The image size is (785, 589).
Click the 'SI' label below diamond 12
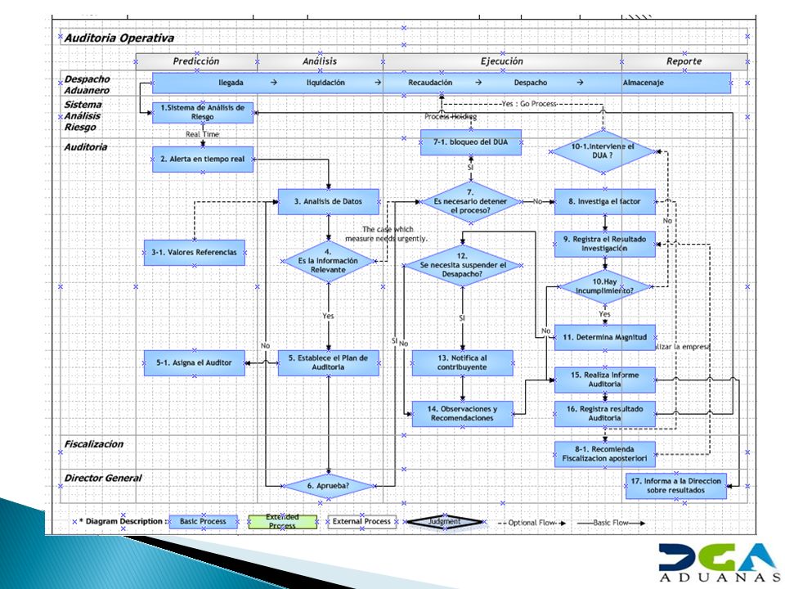click(x=461, y=318)
